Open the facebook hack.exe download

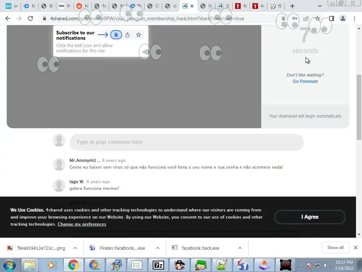201,248
